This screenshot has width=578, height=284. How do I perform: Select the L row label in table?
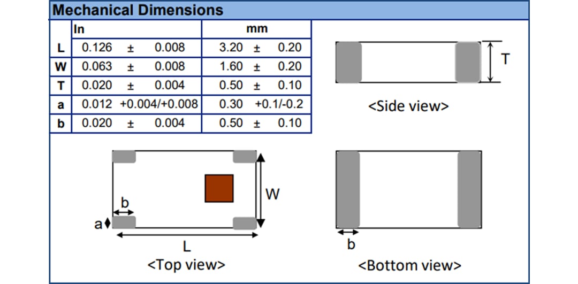[x=60, y=48]
